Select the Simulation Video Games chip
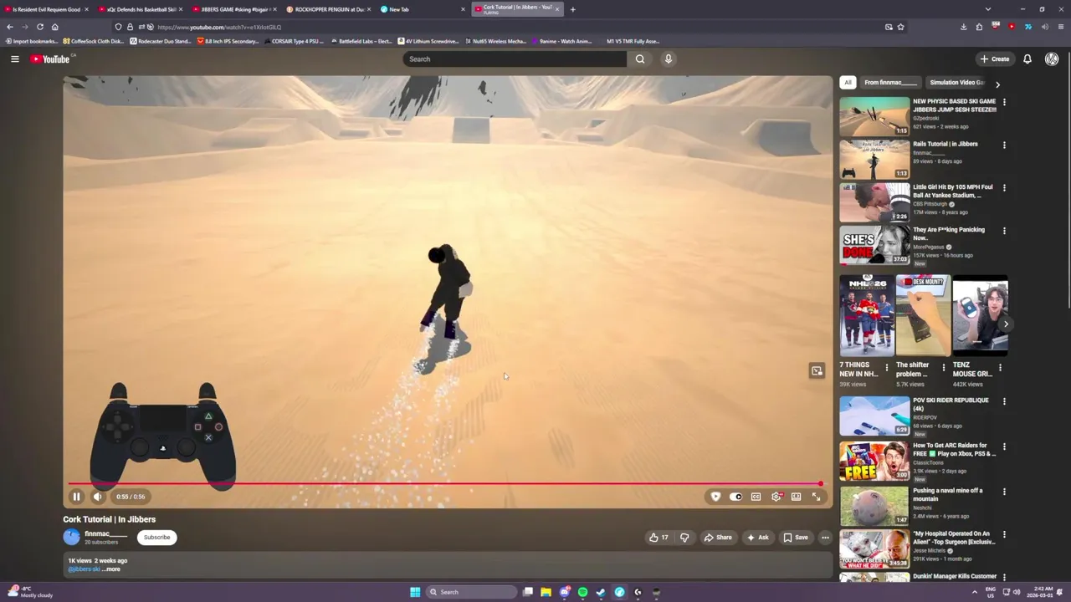The image size is (1071, 602). [957, 83]
